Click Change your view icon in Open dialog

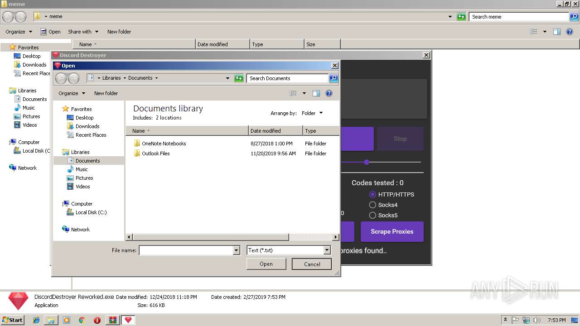coord(293,93)
